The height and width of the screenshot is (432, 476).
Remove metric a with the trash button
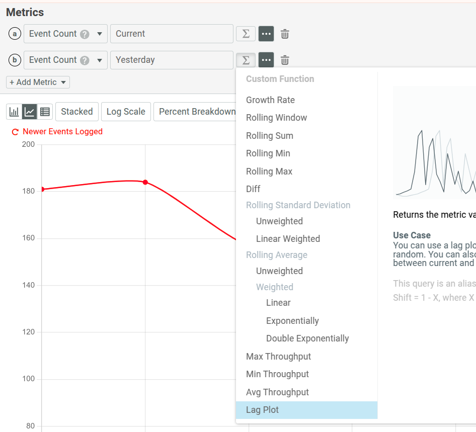pyautogui.click(x=284, y=33)
